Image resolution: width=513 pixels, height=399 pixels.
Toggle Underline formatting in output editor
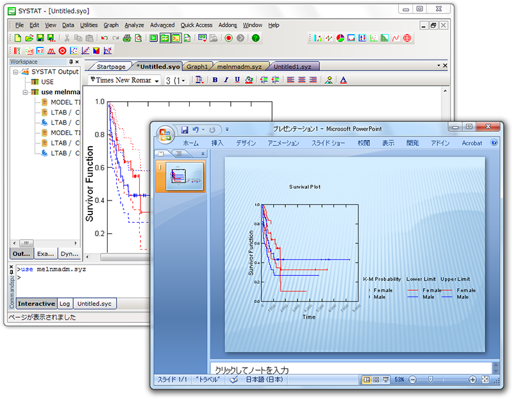coord(237,80)
